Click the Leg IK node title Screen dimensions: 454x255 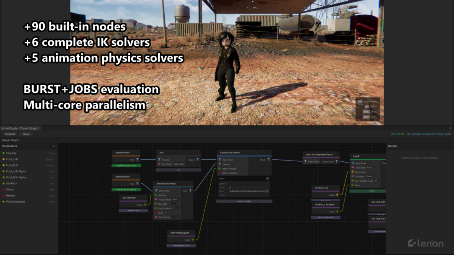click(356, 156)
